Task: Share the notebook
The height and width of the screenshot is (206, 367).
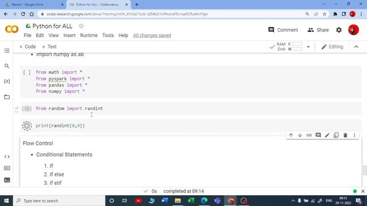Action: (x=318, y=30)
